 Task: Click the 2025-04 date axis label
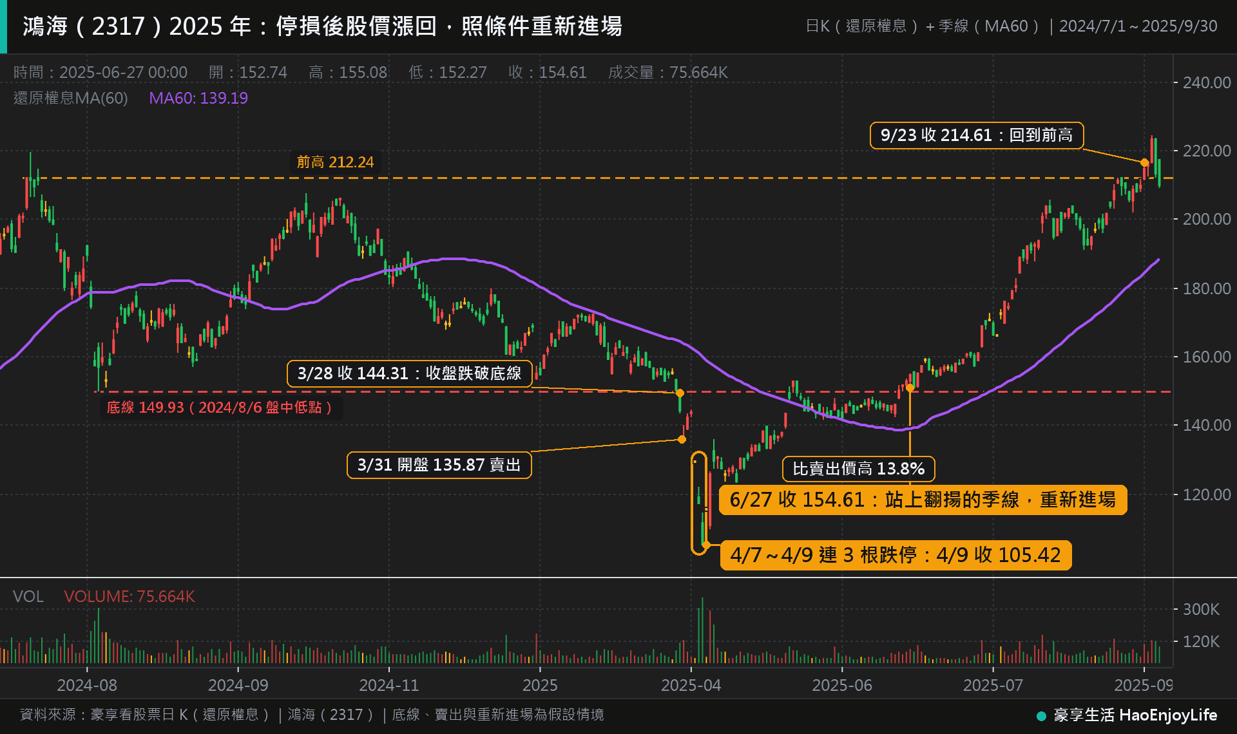tap(691, 685)
